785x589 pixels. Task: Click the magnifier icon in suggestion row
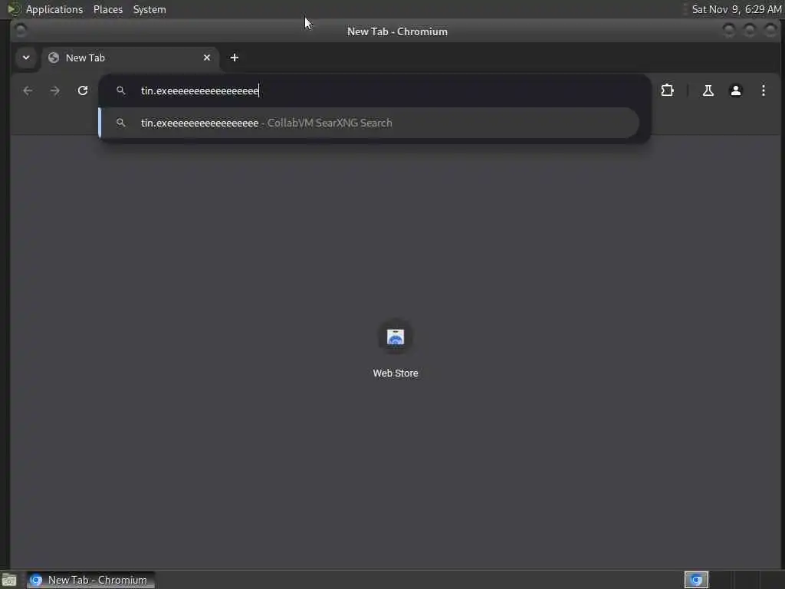(120, 123)
